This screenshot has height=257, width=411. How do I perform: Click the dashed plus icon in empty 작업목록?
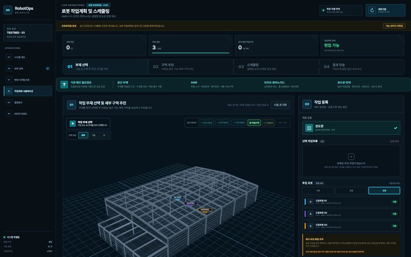click(x=351, y=157)
